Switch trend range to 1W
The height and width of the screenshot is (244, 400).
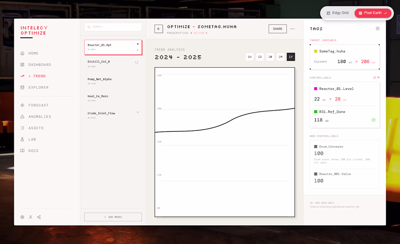[270, 57]
